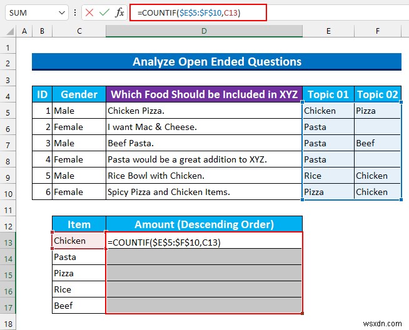Select Item cell 'Beef' in row 17
Image resolution: width=409 pixels, height=330 pixels.
[79, 305]
